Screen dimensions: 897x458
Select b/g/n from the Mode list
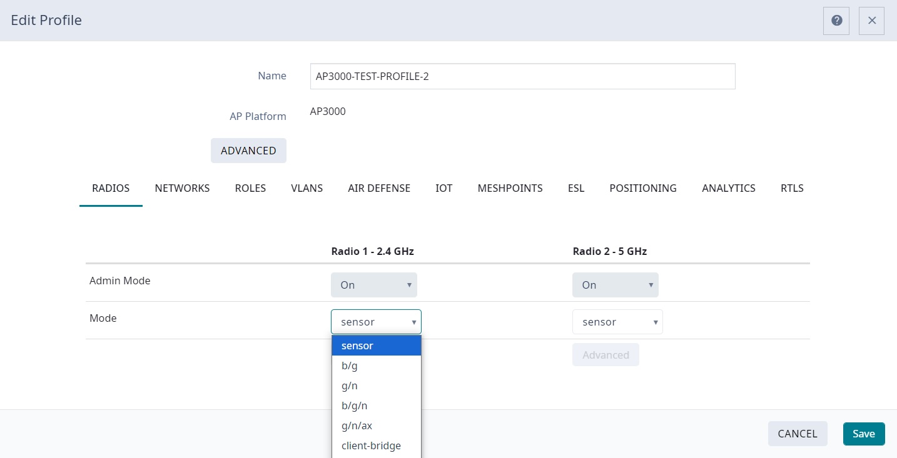coord(353,405)
